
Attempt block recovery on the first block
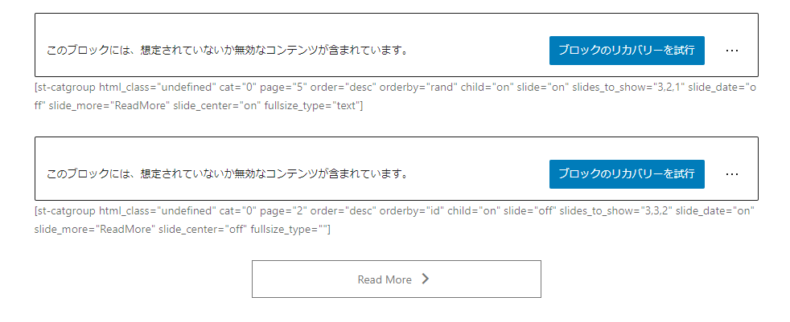coord(627,51)
